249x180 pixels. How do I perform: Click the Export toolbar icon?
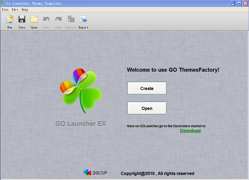click(83, 19)
